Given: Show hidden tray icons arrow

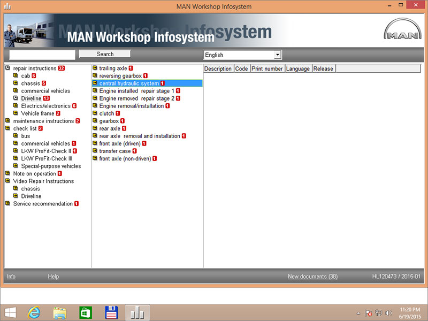Looking at the screenshot, I should point(358,313).
